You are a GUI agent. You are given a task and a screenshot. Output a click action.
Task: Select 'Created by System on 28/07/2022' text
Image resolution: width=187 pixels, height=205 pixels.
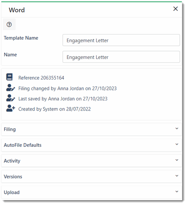pyautogui.click(x=55, y=110)
